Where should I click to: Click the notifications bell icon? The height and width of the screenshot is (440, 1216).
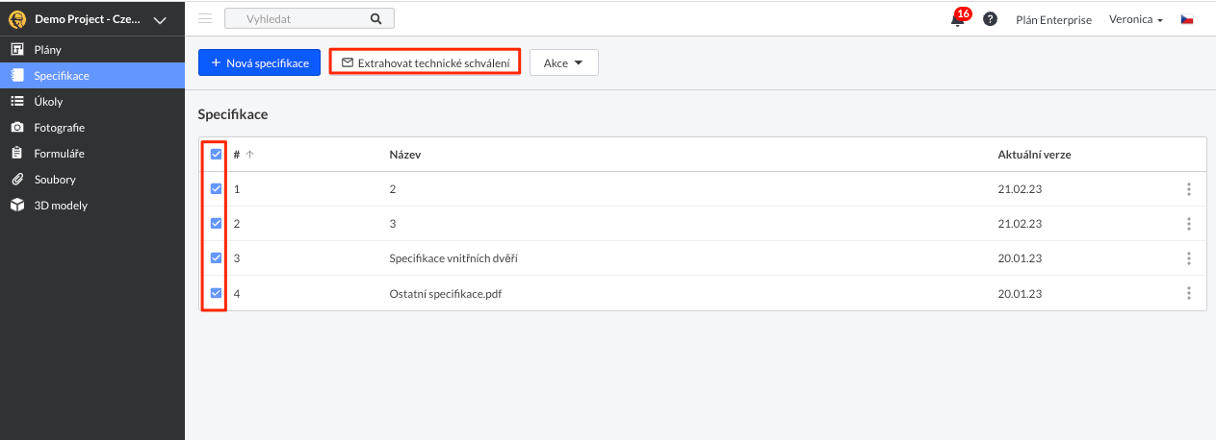(x=958, y=20)
